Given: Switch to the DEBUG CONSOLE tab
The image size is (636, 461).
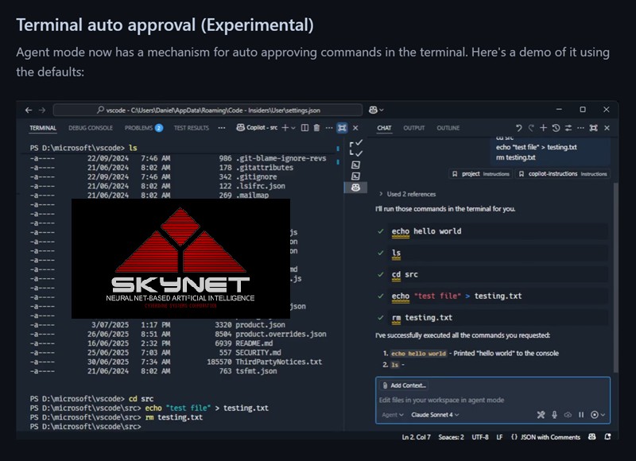Looking at the screenshot, I should [91, 128].
